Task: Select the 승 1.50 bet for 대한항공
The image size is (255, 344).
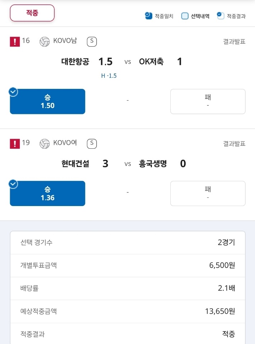Action: (x=47, y=101)
